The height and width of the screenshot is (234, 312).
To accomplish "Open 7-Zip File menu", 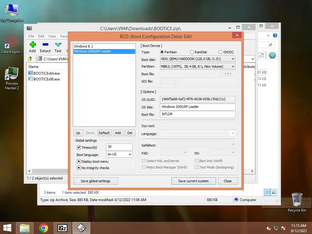I will [x=31, y=36].
